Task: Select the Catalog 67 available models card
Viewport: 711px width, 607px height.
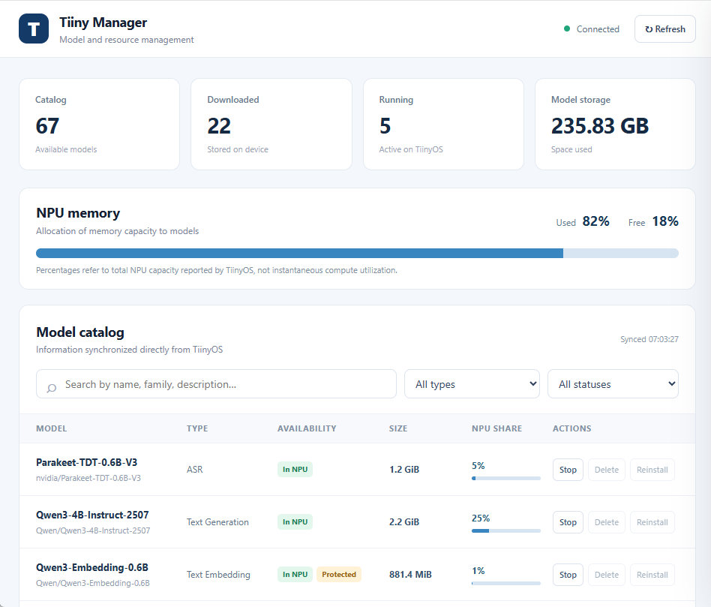Action: pos(99,125)
